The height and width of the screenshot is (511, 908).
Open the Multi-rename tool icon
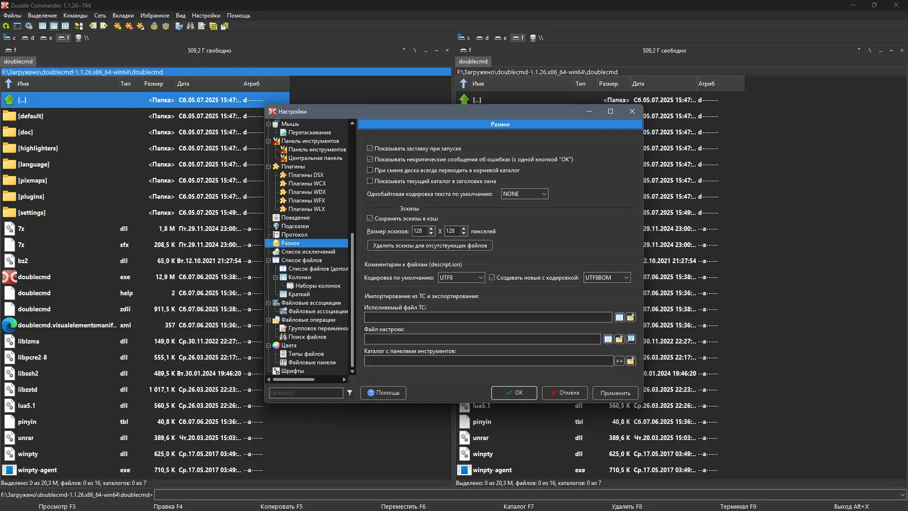202,26
